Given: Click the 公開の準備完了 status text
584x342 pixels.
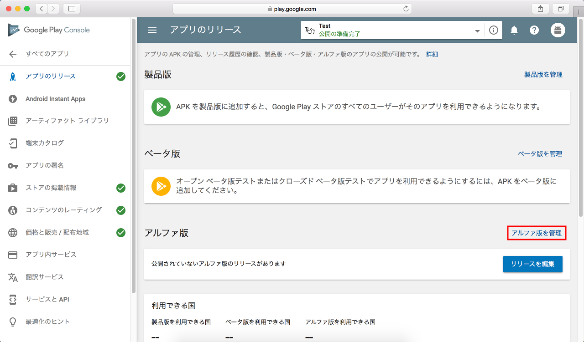Looking at the screenshot, I should pyautogui.click(x=339, y=34).
